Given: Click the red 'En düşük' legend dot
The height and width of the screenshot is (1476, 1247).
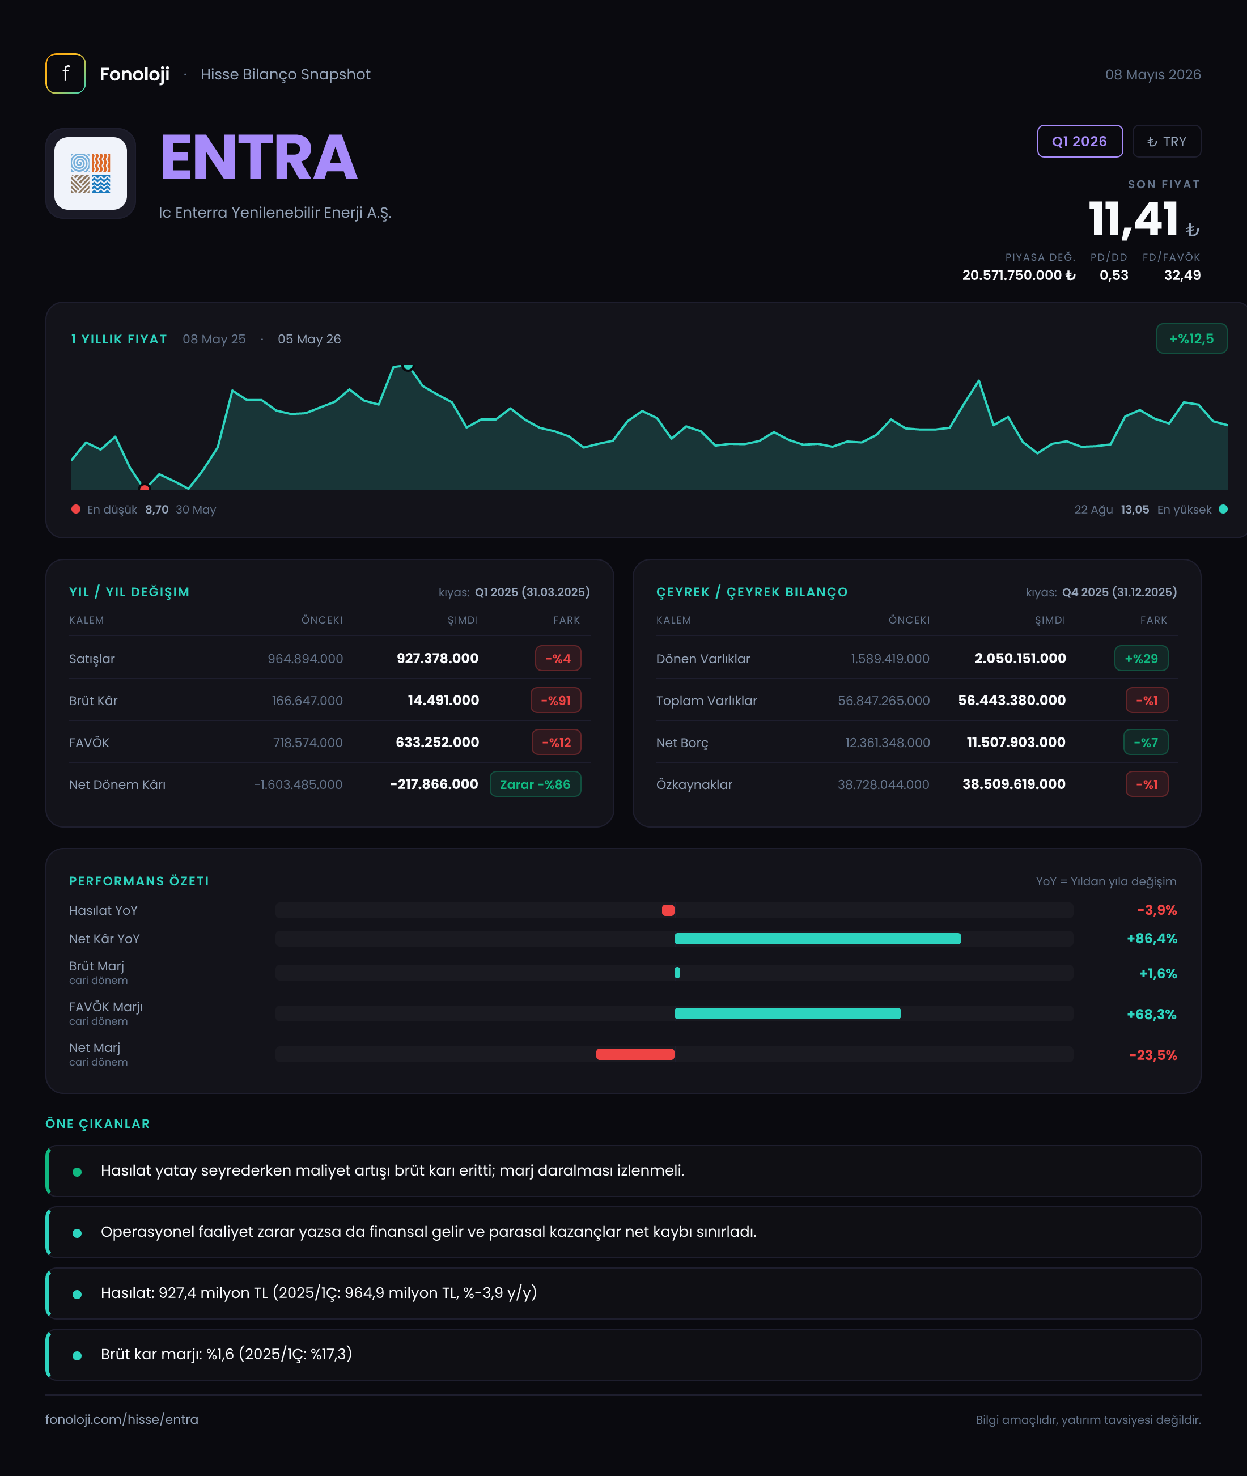Looking at the screenshot, I should pos(75,509).
